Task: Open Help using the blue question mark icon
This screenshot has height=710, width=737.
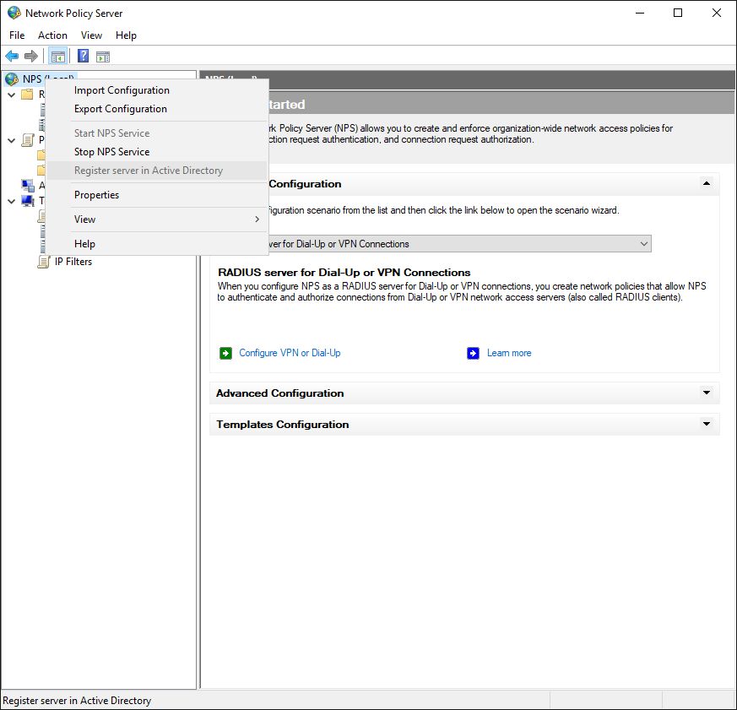Action: click(84, 57)
